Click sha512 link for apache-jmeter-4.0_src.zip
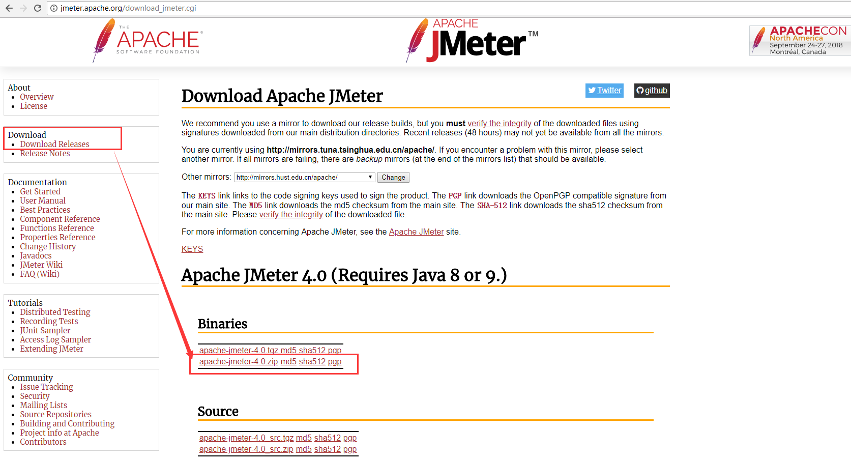The height and width of the screenshot is (460, 851). tap(327, 449)
